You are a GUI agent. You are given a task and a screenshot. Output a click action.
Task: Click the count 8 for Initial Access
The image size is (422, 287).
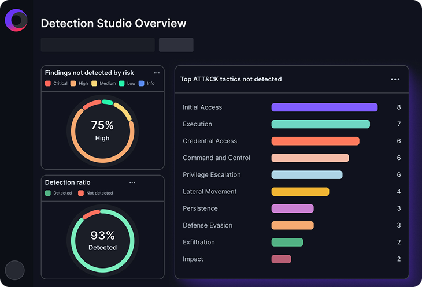tap(399, 107)
